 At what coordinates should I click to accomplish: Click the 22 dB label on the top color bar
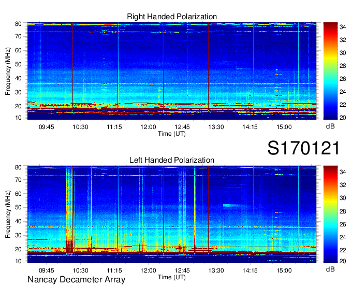pyautogui.click(x=343, y=105)
